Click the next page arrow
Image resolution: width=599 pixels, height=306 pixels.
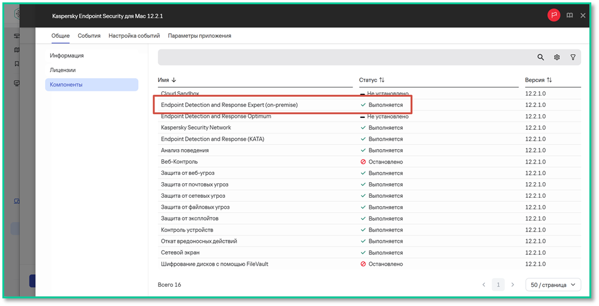click(x=512, y=284)
